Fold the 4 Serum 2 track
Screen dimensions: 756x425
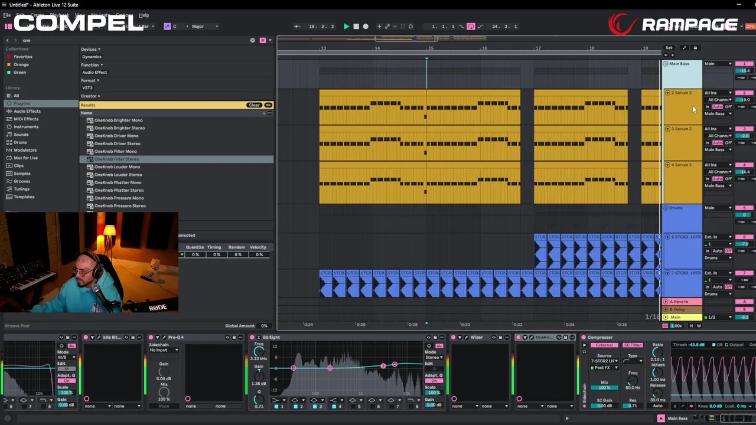(667, 165)
